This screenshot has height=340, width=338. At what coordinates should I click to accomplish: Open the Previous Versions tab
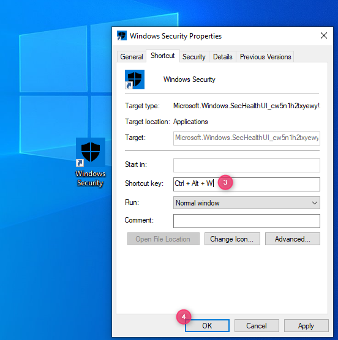tap(265, 57)
